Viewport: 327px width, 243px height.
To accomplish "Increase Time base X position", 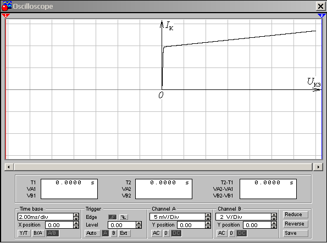I will click(76, 223).
